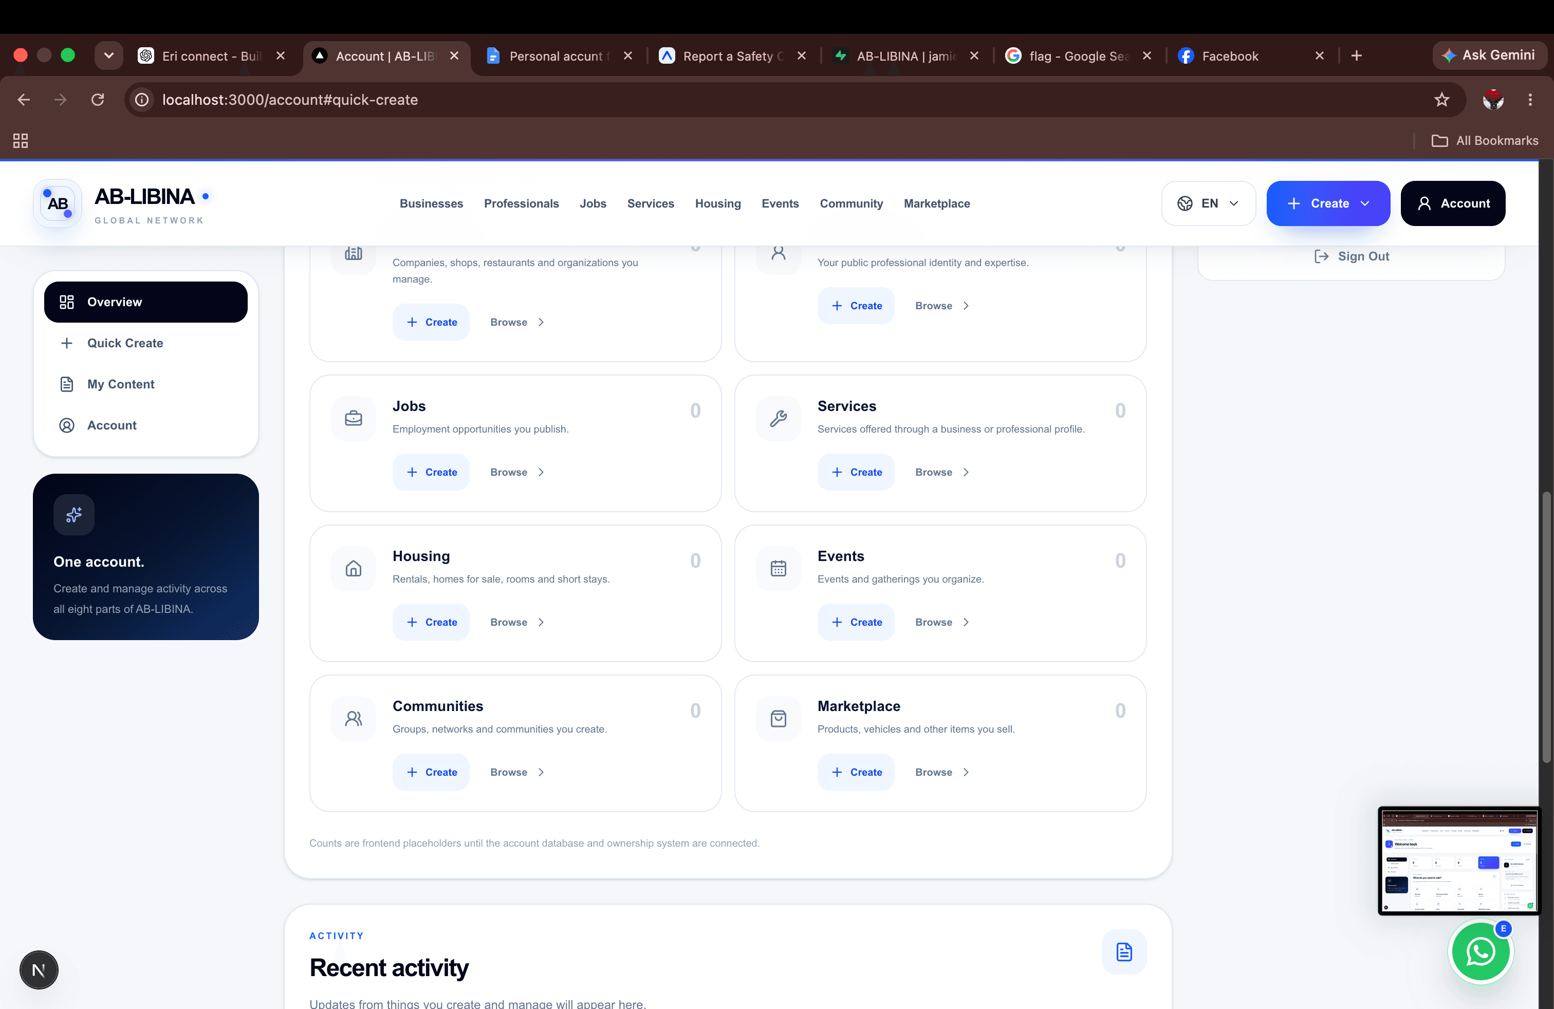The width and height of the screenshot is (1554, 1009).
Task: View site information icon in address bar
Action: 142,100
